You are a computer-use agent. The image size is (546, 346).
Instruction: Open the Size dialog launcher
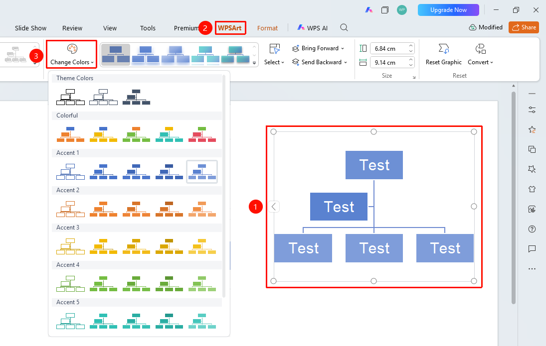tap(414, 77)
